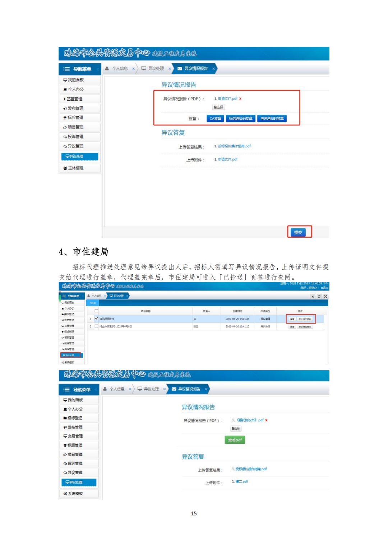
Task: Click 查看 in the 演示项目附件 row
Action: 292,319
